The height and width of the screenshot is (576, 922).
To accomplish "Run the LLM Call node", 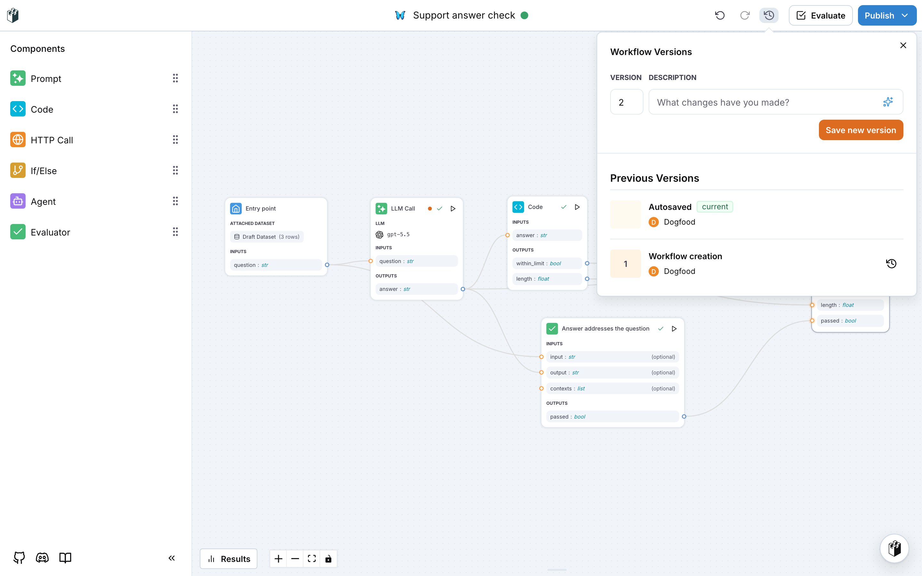I will 453,209.
